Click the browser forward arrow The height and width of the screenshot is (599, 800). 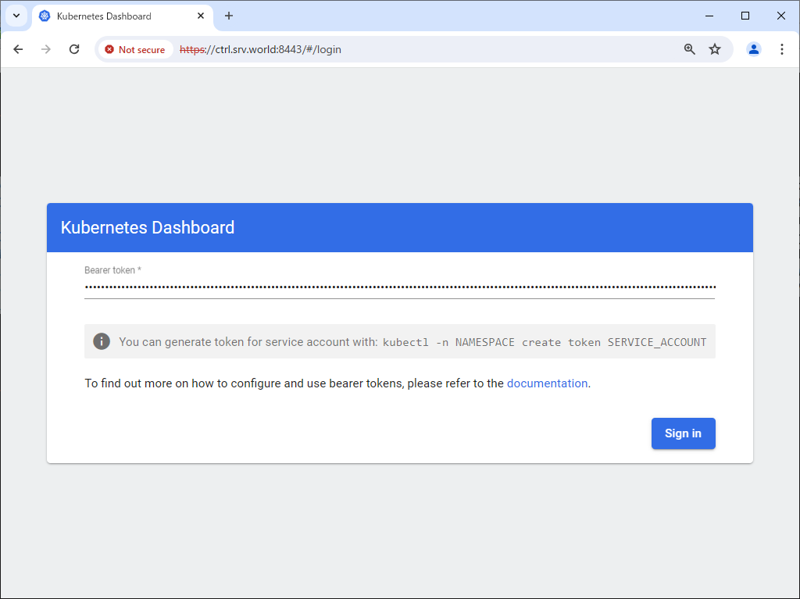click(x=46, y=49)
